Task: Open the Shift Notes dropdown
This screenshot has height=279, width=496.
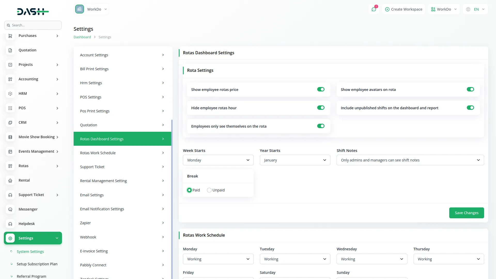Action: 410,160
